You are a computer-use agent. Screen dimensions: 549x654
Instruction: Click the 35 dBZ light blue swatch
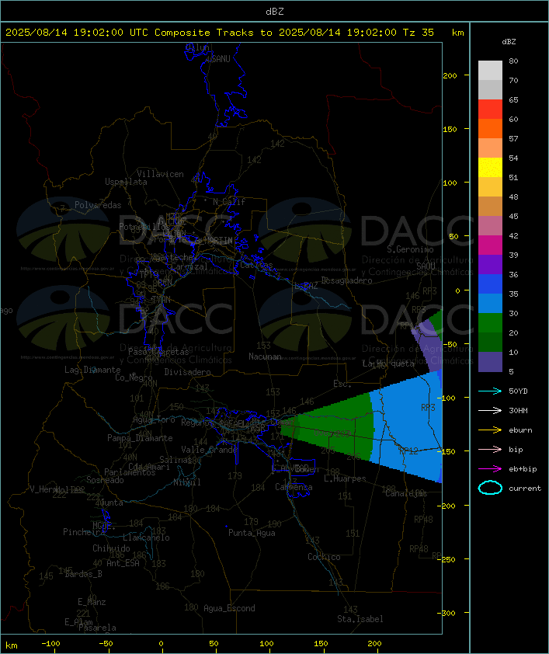click(x=490, y=304)
